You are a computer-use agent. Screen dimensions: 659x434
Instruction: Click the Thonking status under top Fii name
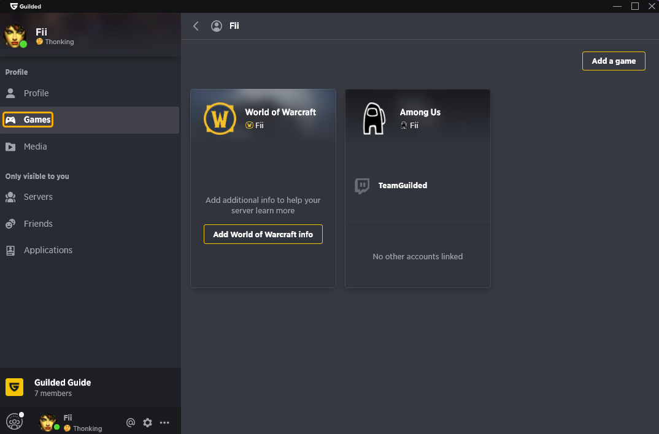55,42
